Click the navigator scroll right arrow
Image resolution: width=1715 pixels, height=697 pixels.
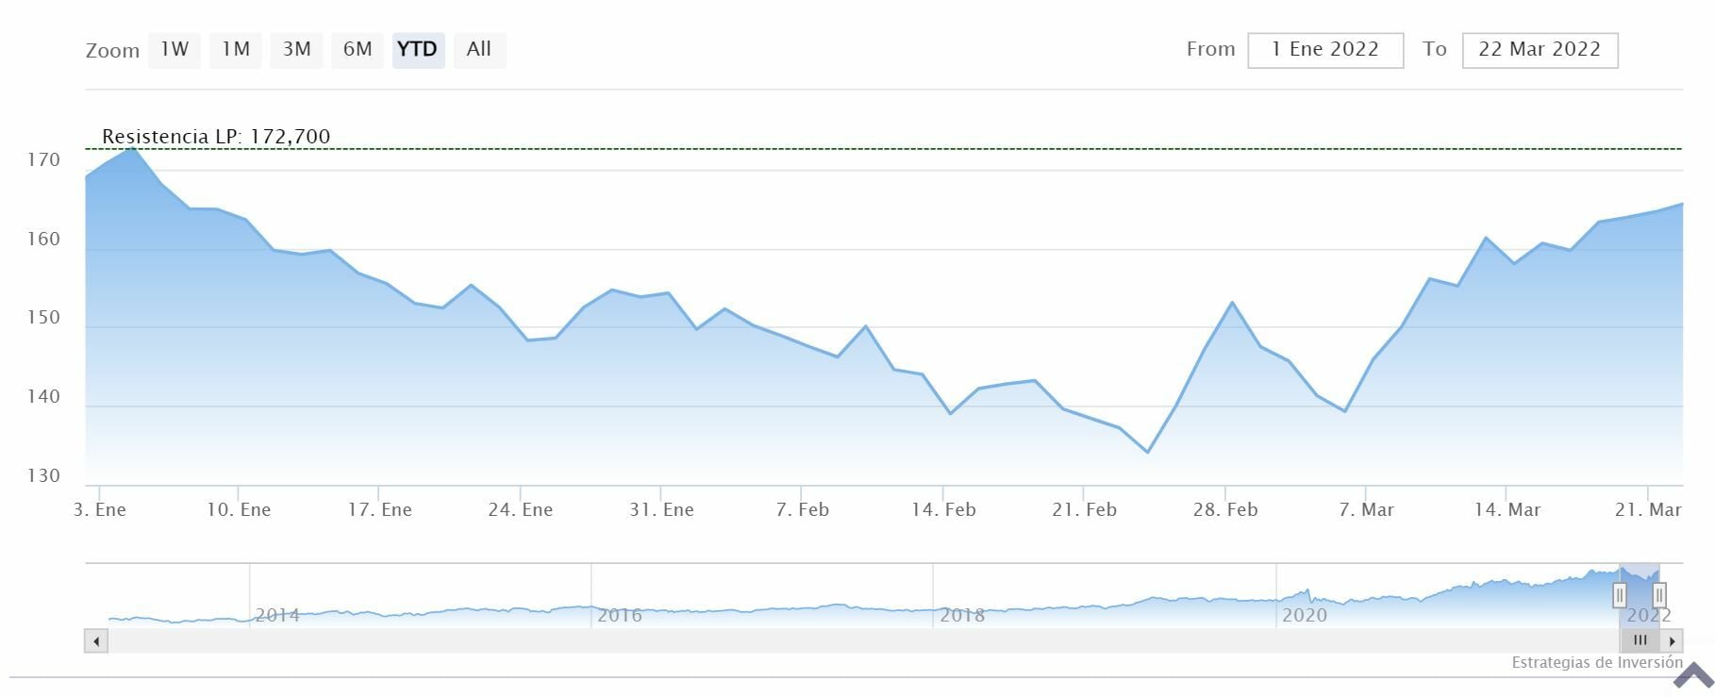click(x=1672, y=641)
